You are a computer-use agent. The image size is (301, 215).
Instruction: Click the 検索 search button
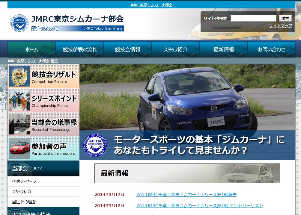pyautogui.click(x=285, y=18)
